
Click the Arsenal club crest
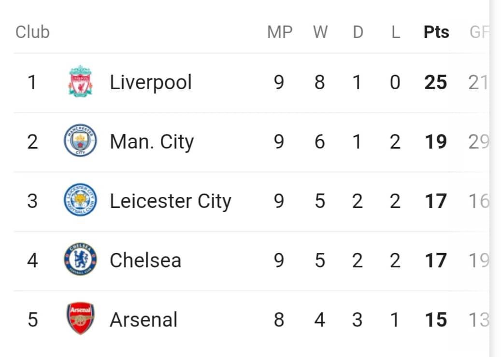(80, 318)
